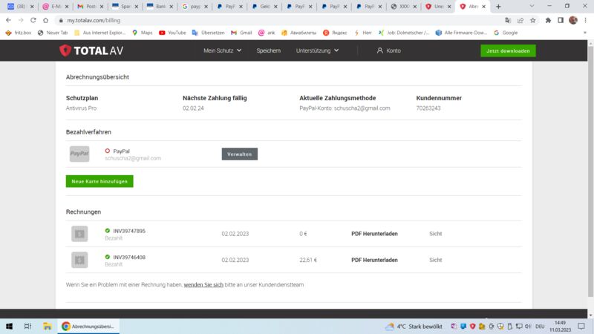594x334 pixels.
Task: Select the PayPal payment radio button
Action: coord(108,151)
